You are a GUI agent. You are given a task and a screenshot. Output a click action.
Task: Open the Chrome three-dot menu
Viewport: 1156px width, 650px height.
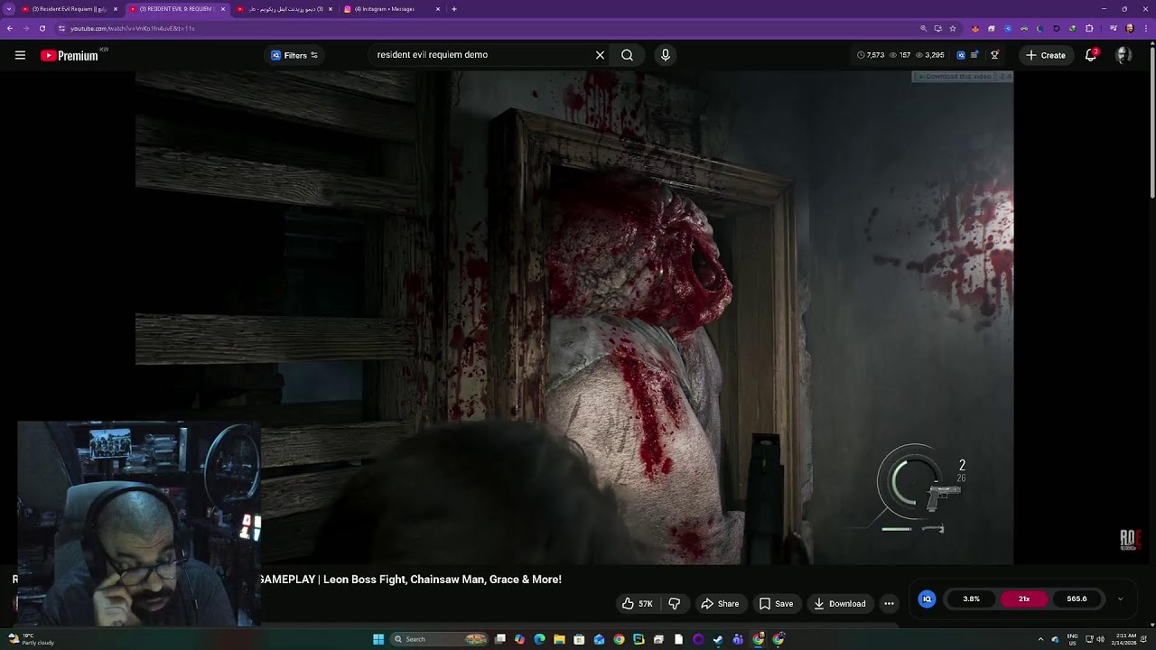(x=1146, y=28)
